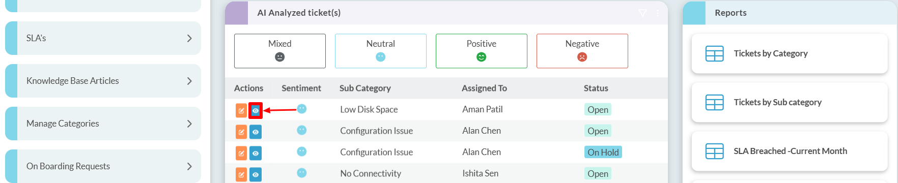Edit the Low Disk Space ticket
This screenshot has height=183, width=898.
pos(241,110)
